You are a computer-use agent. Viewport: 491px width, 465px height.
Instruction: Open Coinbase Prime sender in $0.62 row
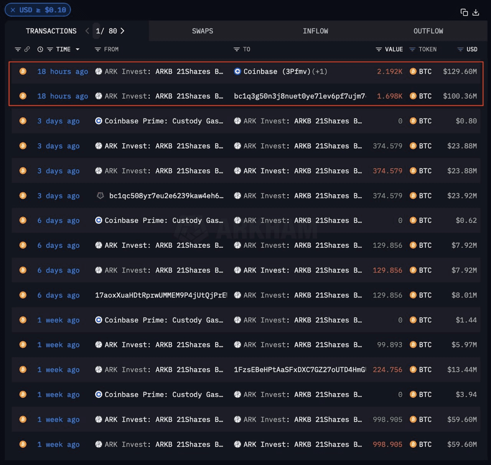point(164,221)
